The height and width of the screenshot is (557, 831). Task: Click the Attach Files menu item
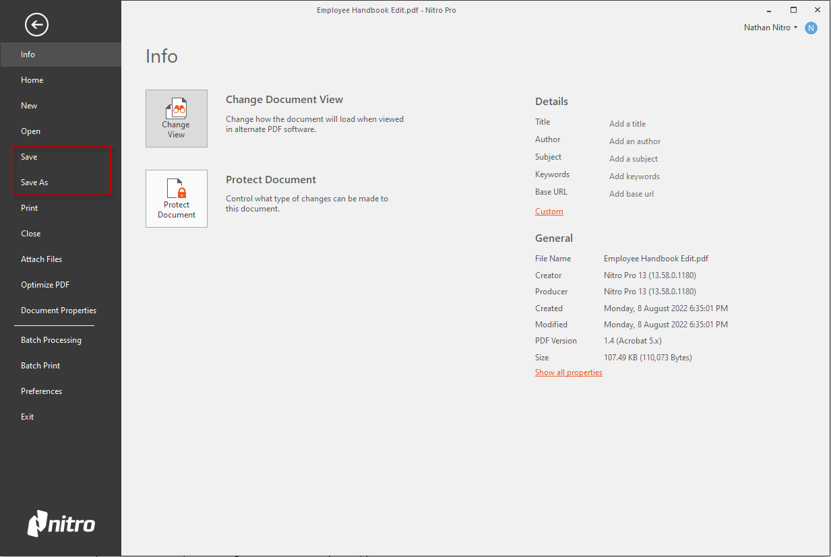click(42, 259)
